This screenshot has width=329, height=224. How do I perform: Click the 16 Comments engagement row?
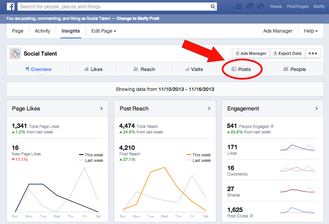point(273,170)
